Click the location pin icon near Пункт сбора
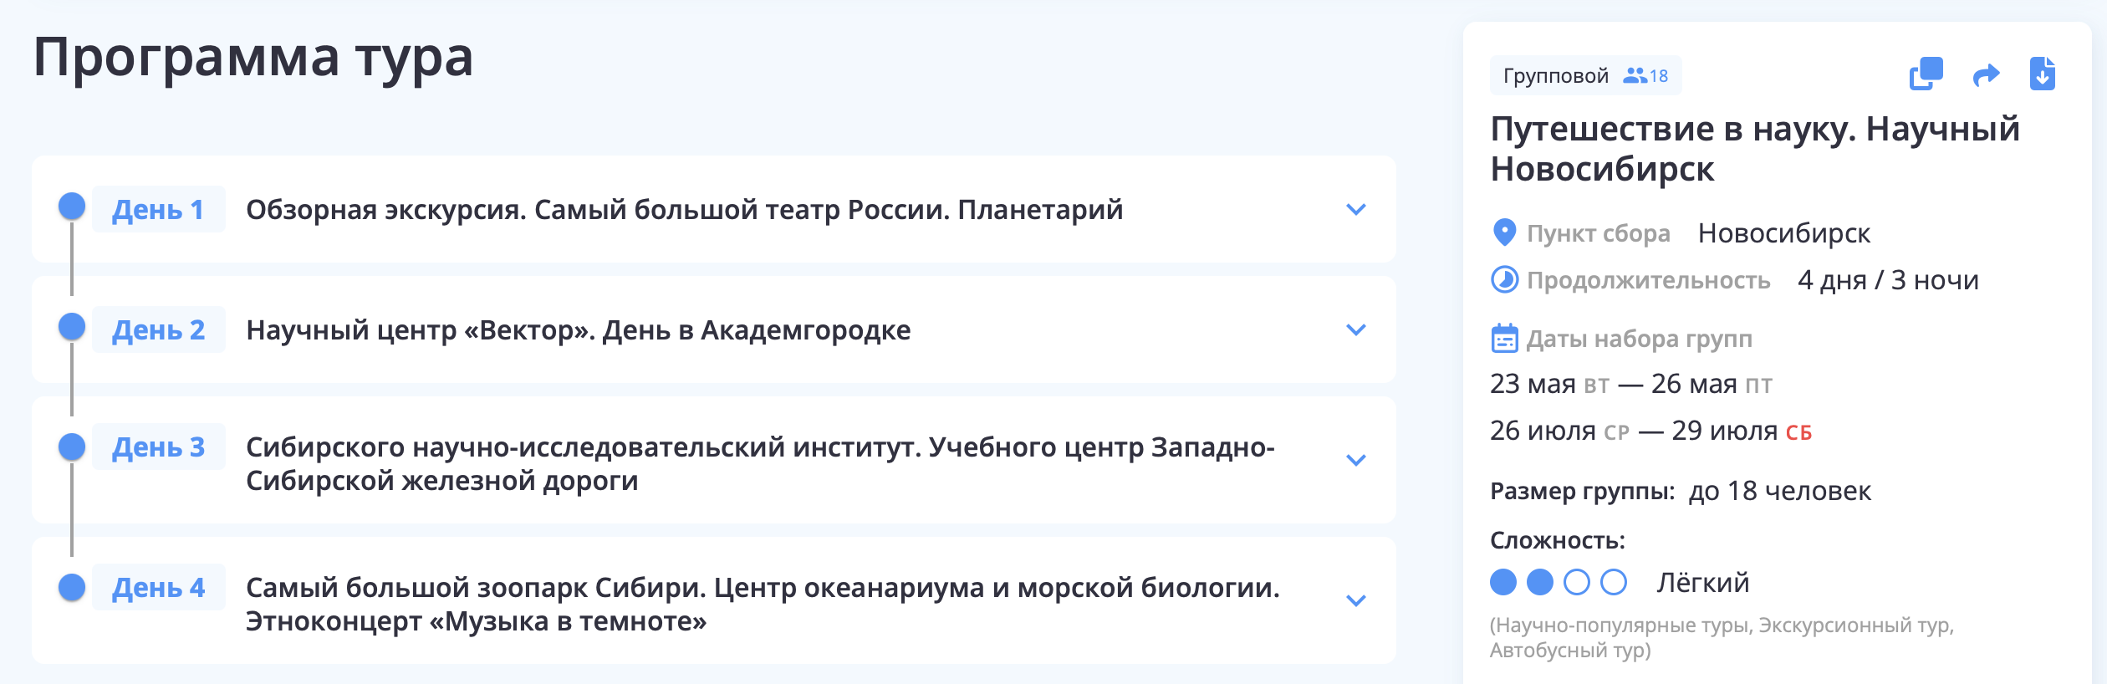Image resolution: width=2107 pixels, height=684 pixels. click(1504, 232)
